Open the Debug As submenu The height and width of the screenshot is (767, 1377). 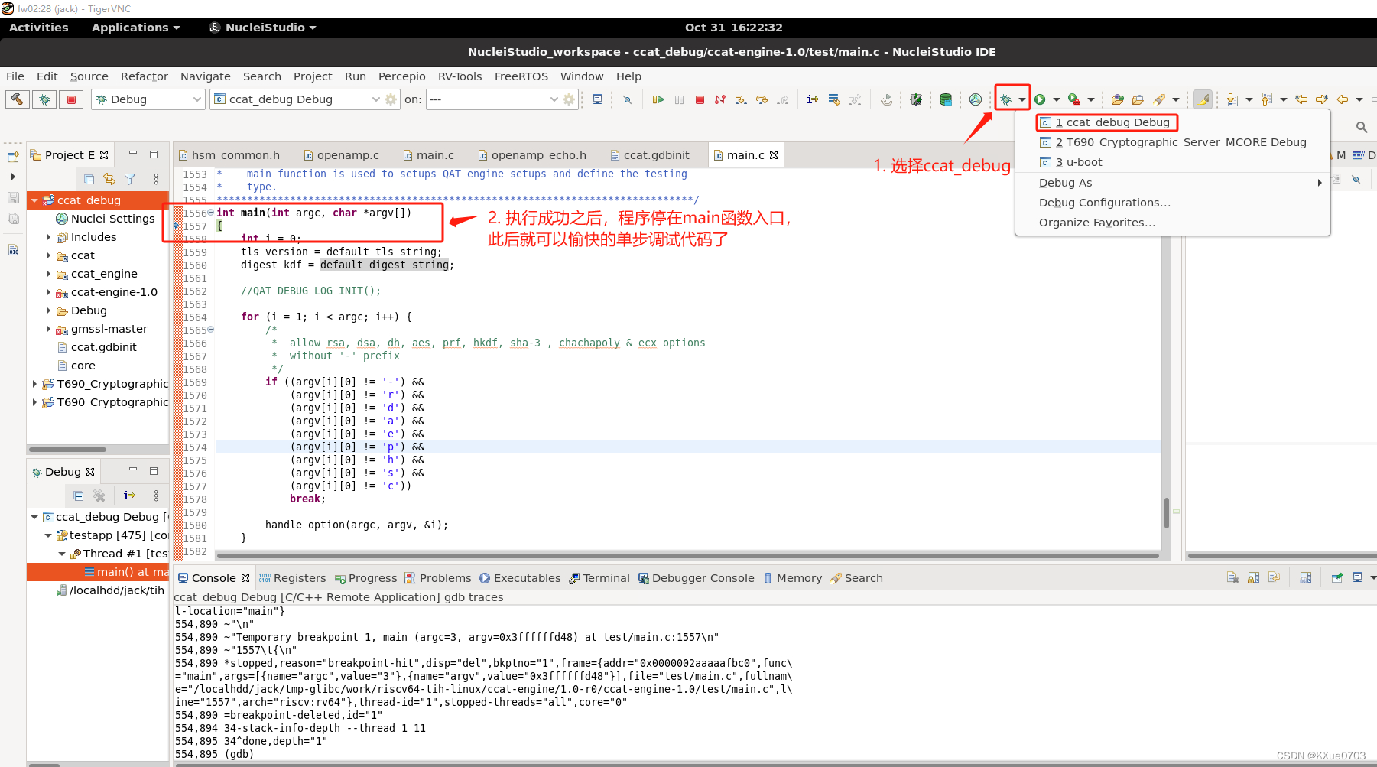point(1173,183)
